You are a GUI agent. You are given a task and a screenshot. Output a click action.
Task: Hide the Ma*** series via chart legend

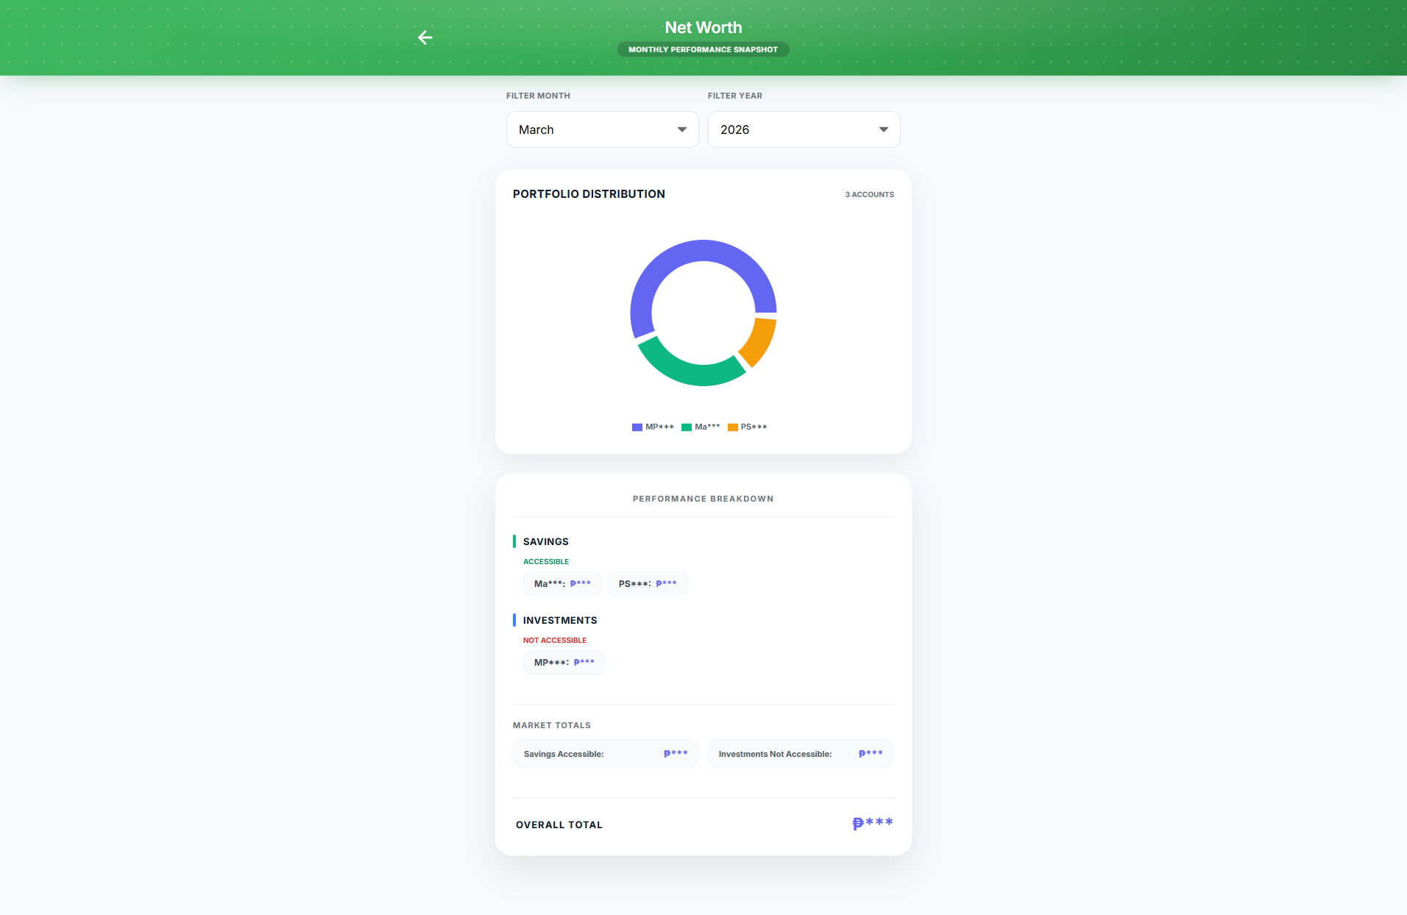[x=701, y=427]
